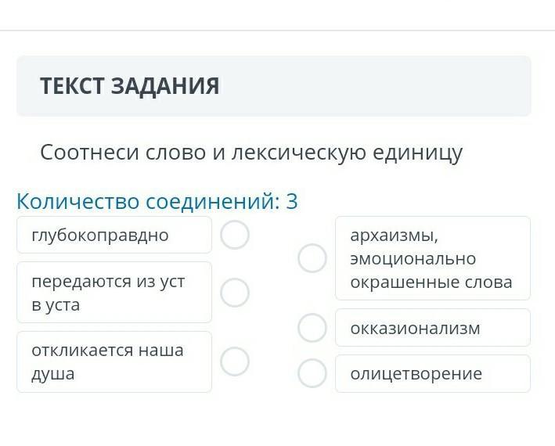Click the word окрашенные in first answer
Viewport: 555px width, 446px height.
tap(400, 282)
